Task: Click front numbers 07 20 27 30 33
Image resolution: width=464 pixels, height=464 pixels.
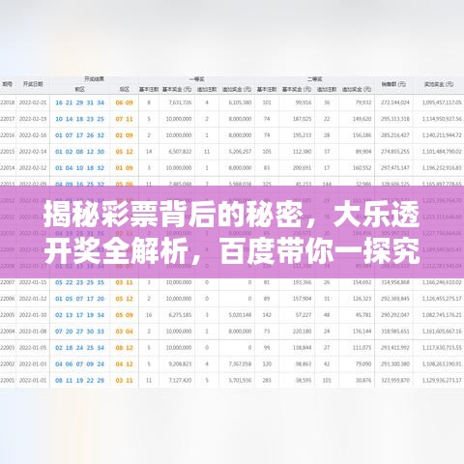Action: pos(79,332)
